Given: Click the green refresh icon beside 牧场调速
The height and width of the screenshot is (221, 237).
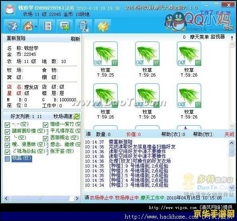Looking at the screenshot, I should [77, 116].
